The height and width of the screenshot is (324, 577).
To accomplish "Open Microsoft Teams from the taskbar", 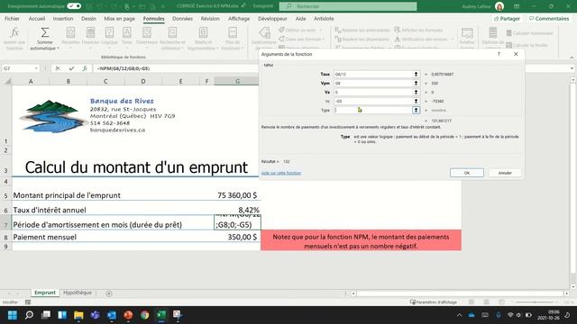I will point(95,315).
